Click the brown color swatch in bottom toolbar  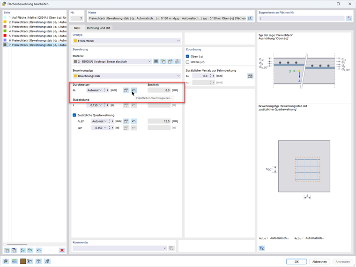pos(23,261)
